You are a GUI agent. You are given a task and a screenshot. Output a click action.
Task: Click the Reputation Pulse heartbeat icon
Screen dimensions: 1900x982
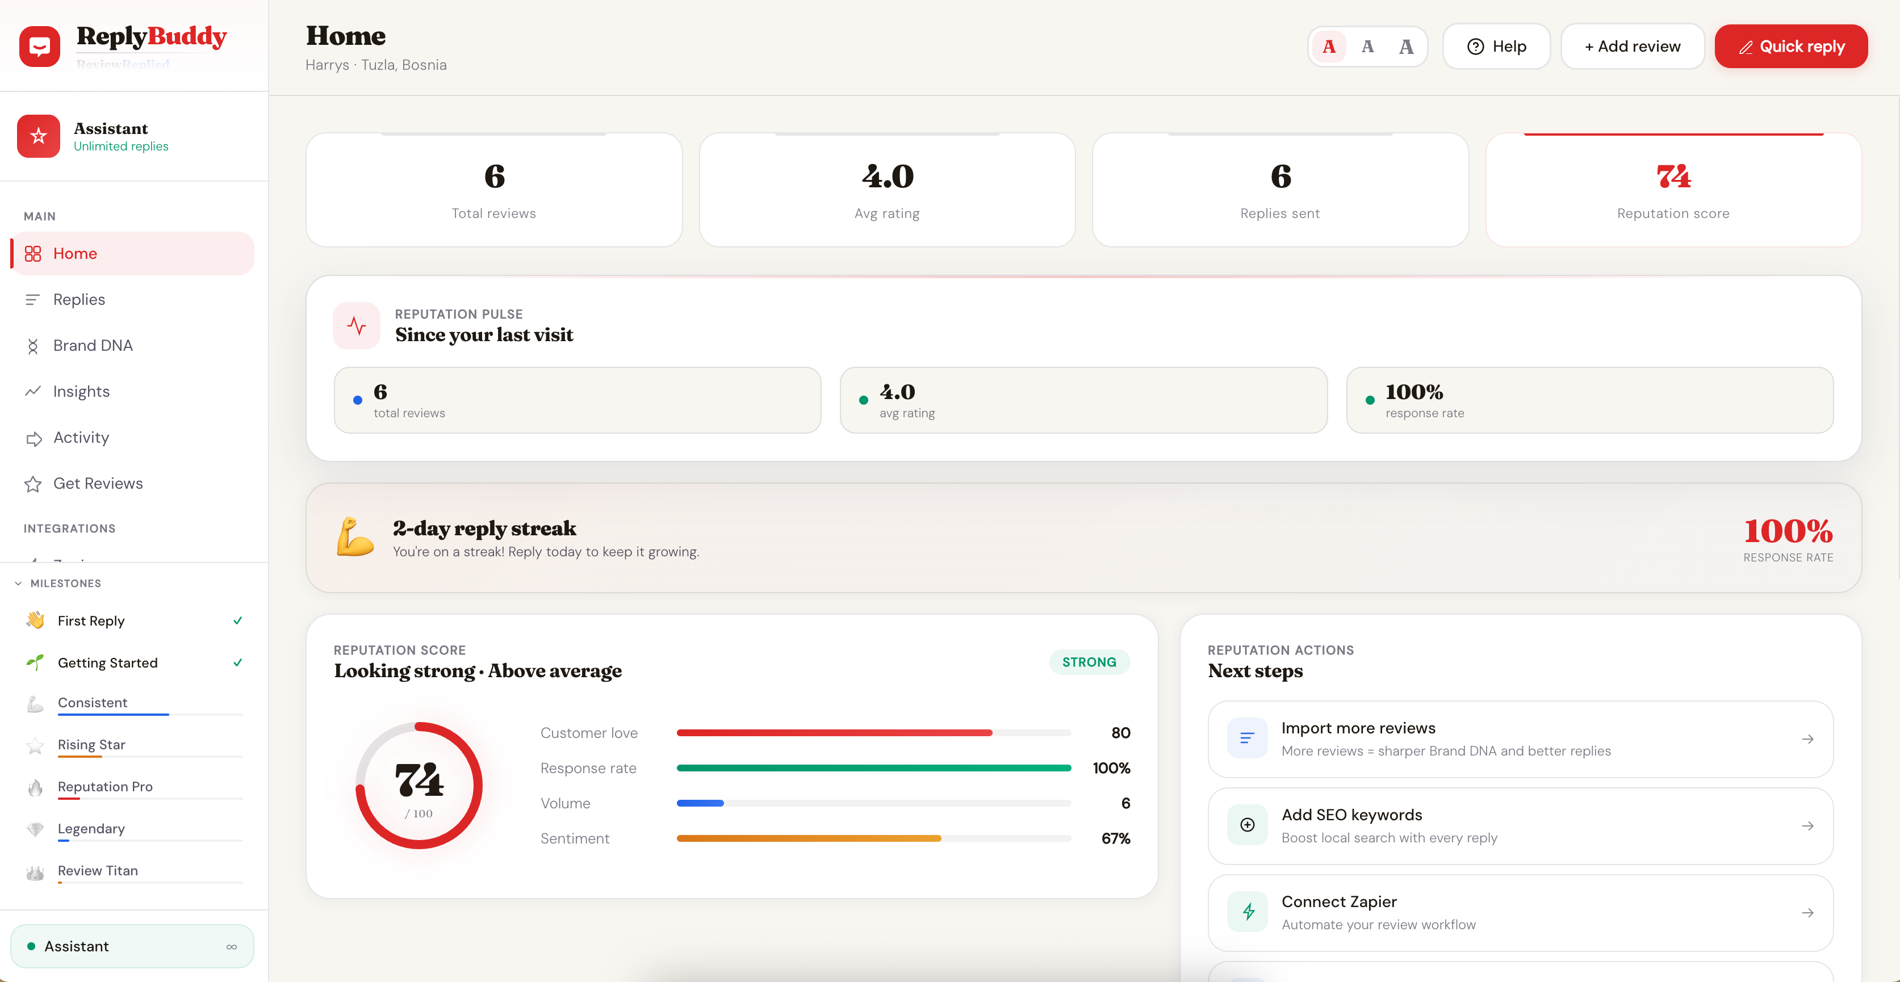pyautogui.click(x=356, y=325)
